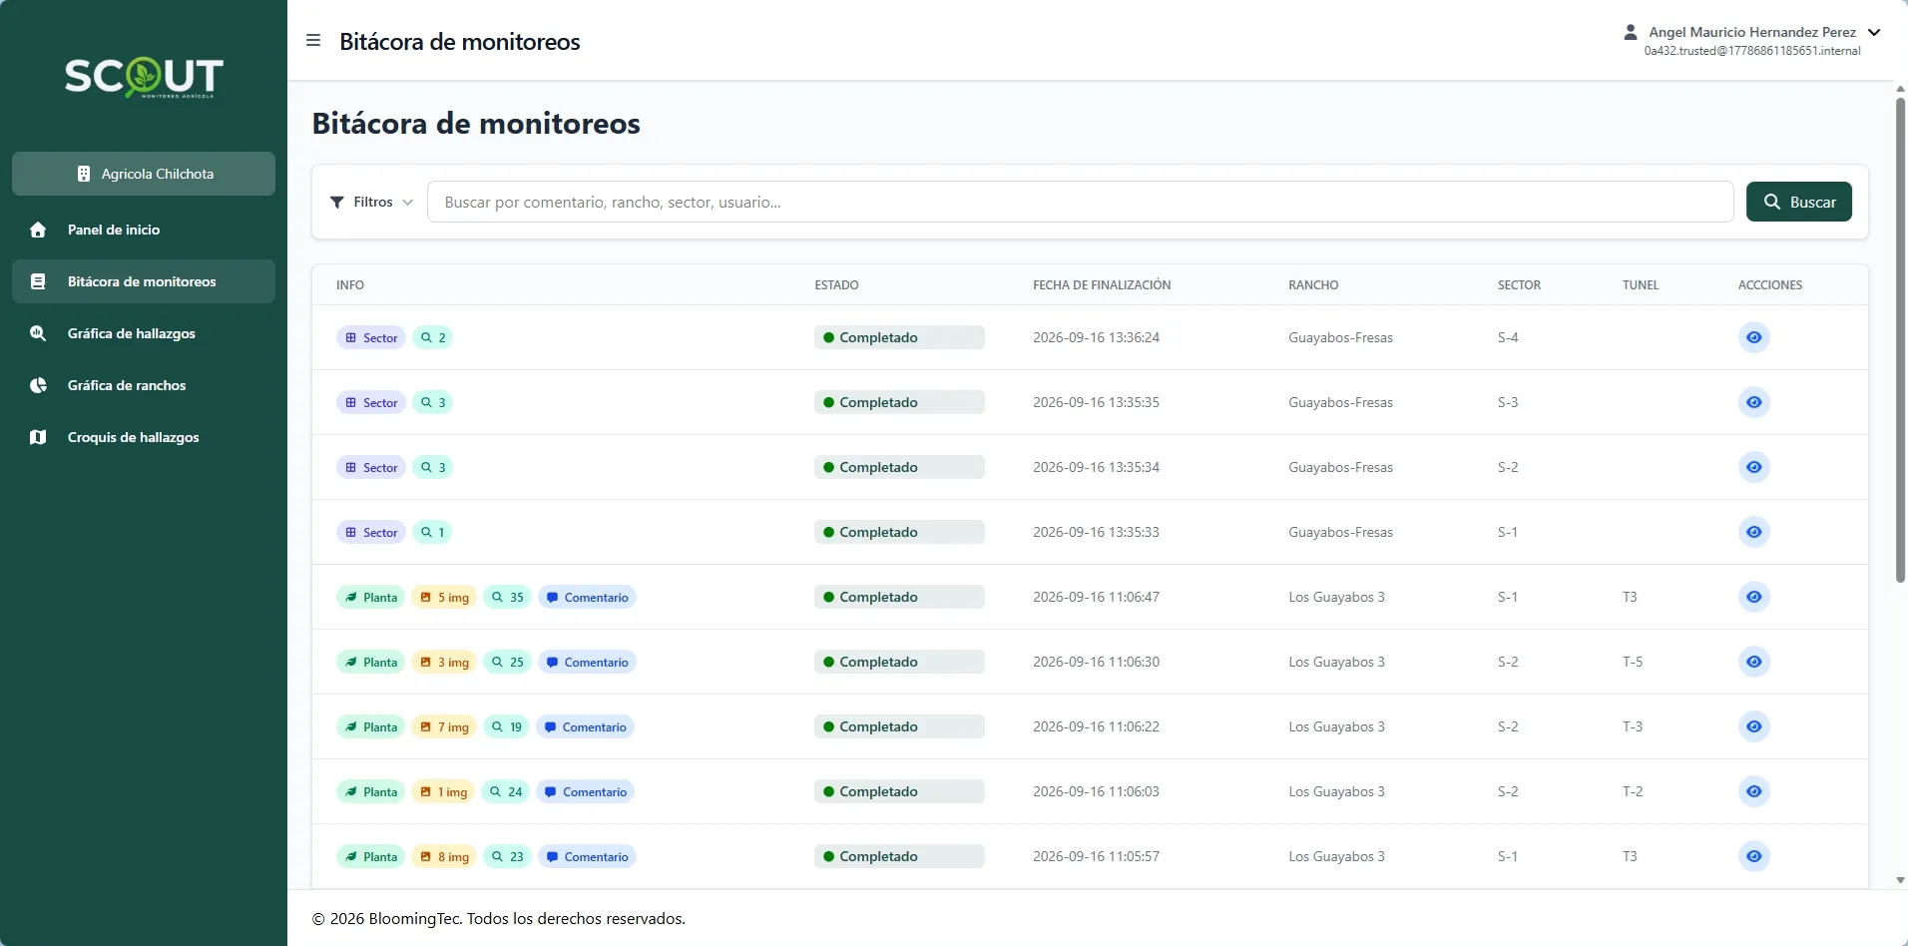1908x946 pixels.
Task: Click the findings badge showing 19
Action: coord(506,726)
